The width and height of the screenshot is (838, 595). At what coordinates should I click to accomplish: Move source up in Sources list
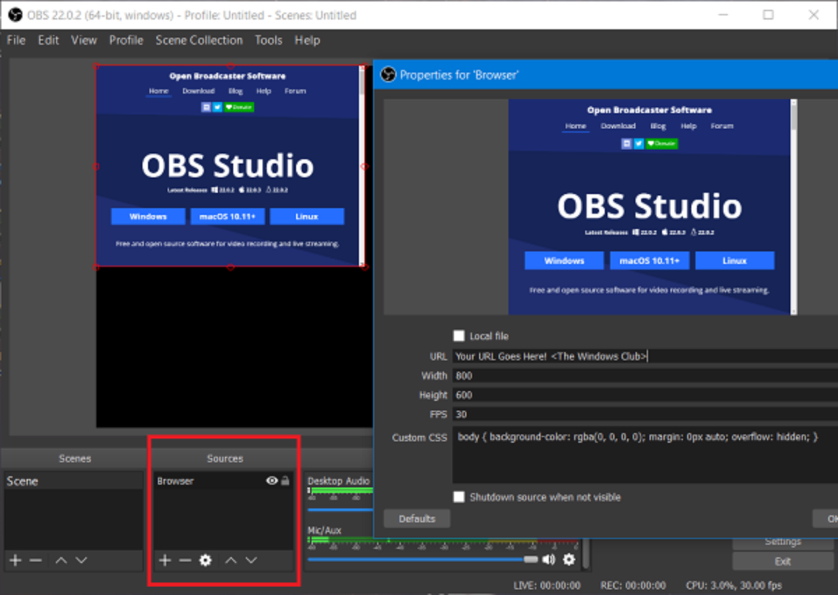pyautogui.click(x=231, y=560)
